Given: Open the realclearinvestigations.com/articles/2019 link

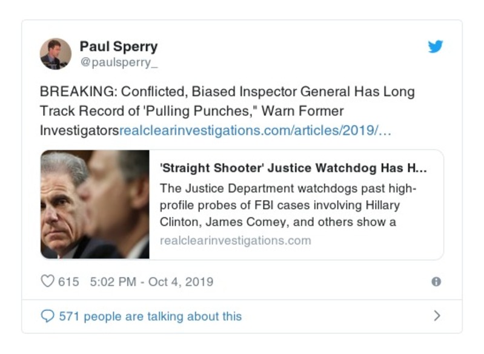Looking at the screenshot, I should (x=256, y=131).
